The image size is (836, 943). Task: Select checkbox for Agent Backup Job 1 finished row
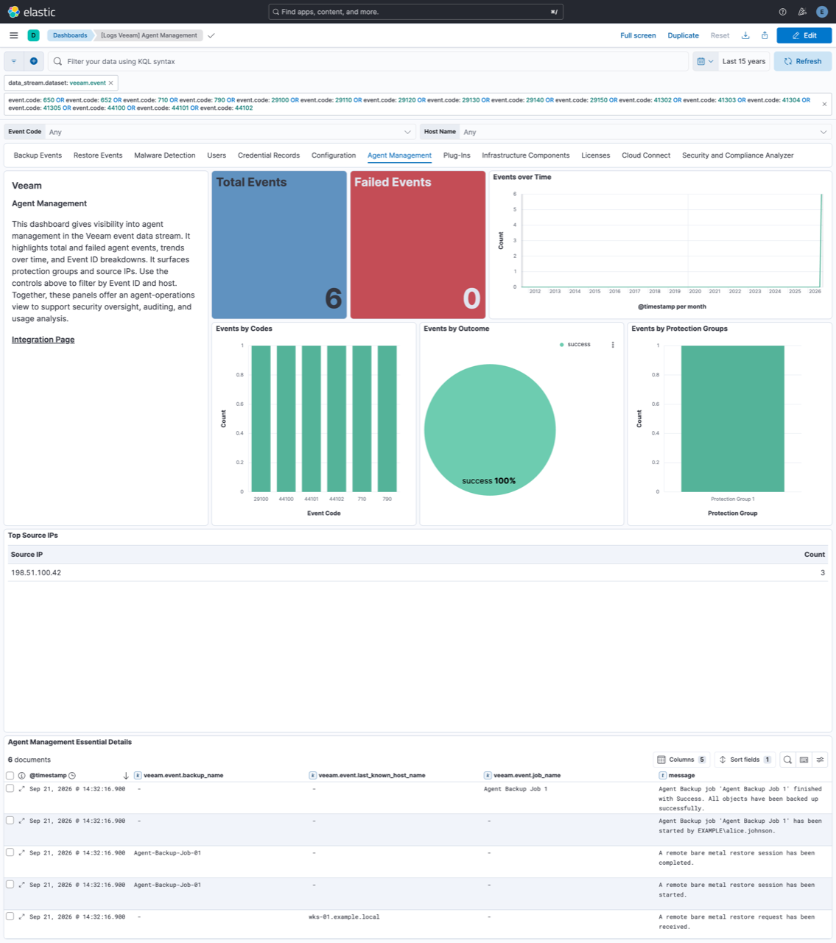tap(10, 788)
